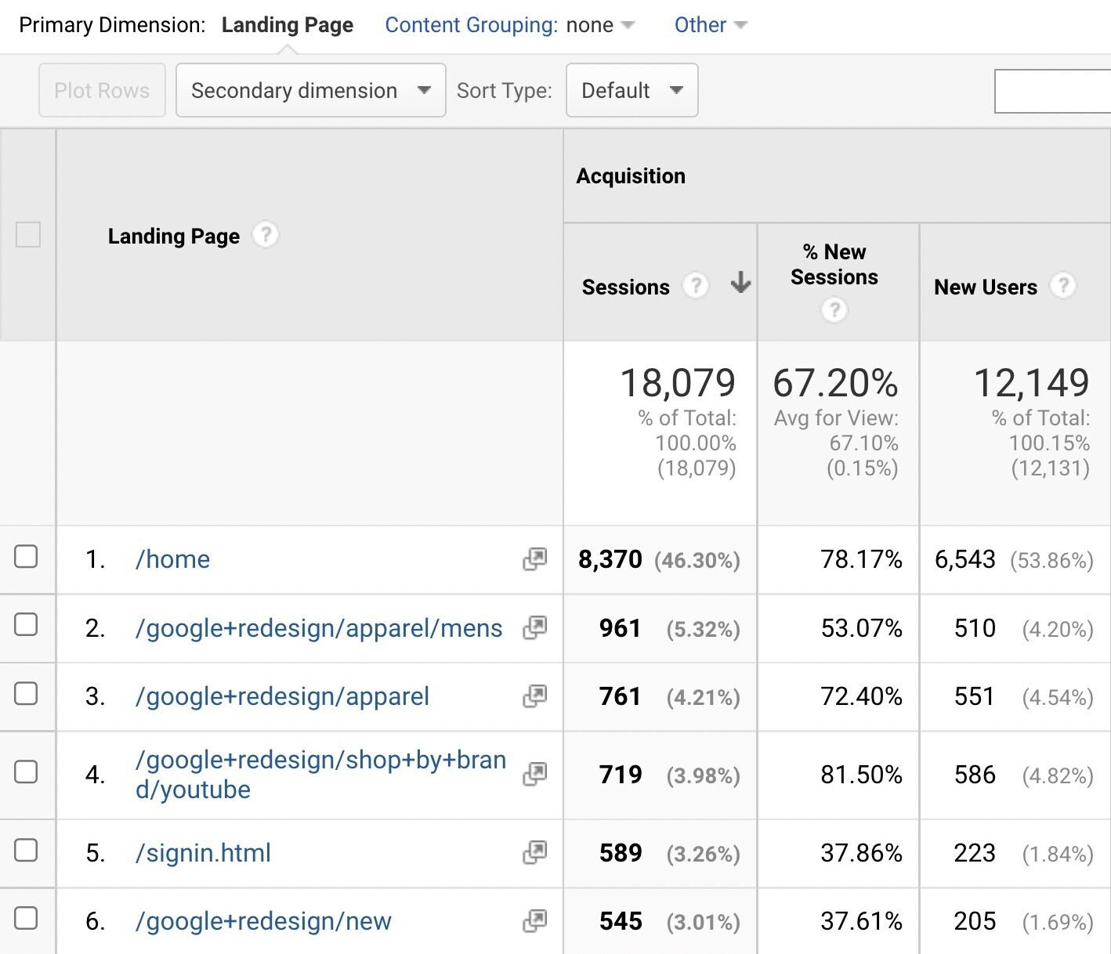
Task: Open /google+redesign/apparel/mens external link icon
Action: (534, 627)
